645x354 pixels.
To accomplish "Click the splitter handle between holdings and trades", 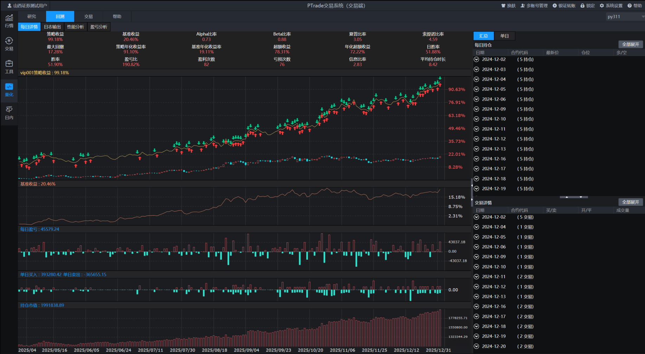I will (x=574, y=197).
